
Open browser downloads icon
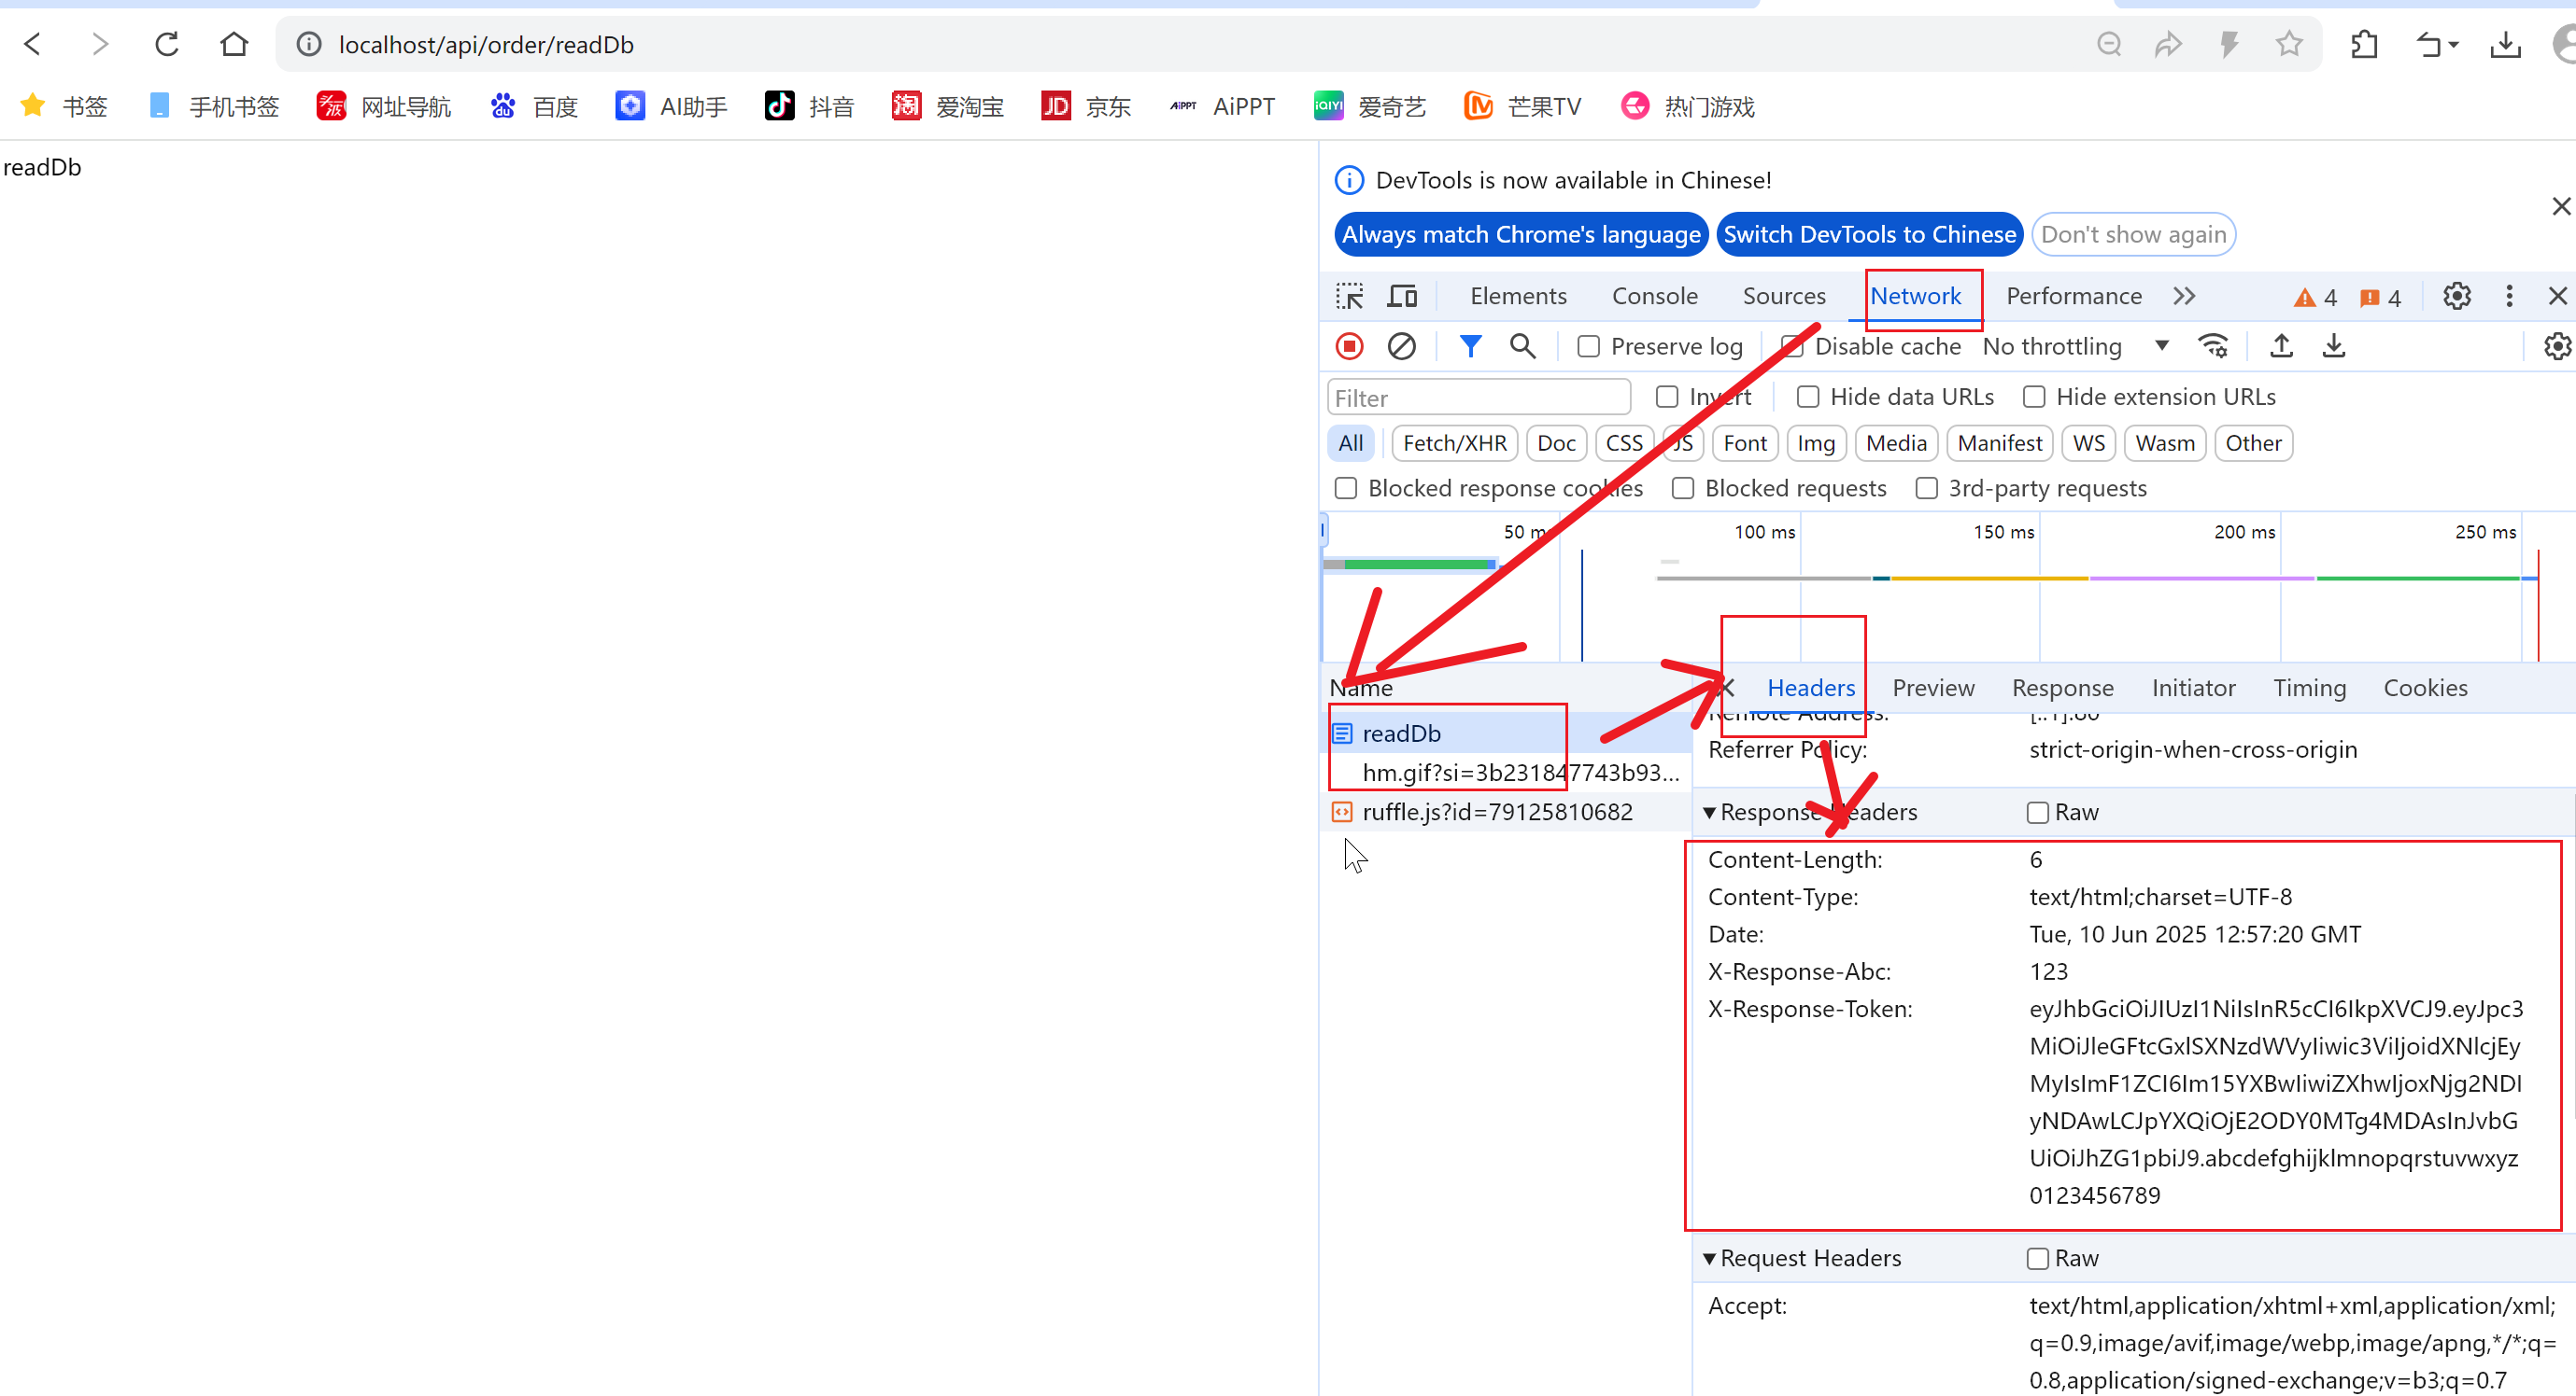pos(2506,44)
